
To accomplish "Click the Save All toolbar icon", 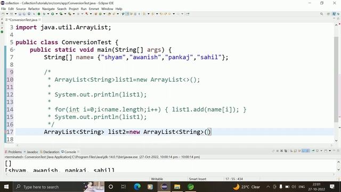I will click(x=24, y=14).
